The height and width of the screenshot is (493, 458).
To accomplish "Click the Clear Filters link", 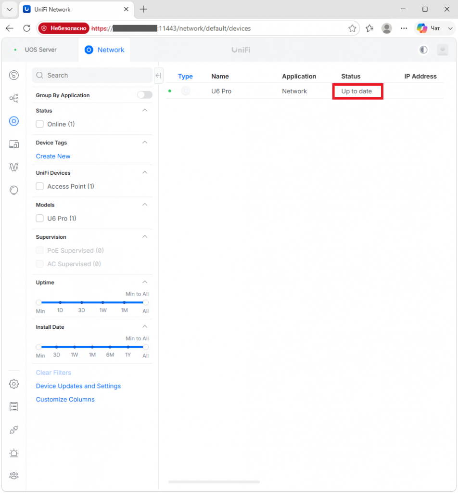I will pos(53,373).
